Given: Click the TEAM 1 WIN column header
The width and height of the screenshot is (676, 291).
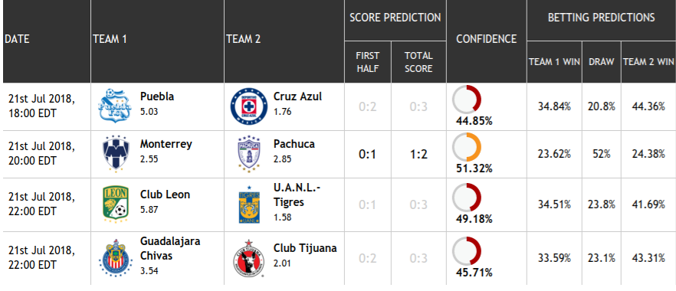Looking at the screenshot, I should coord(554,62).
